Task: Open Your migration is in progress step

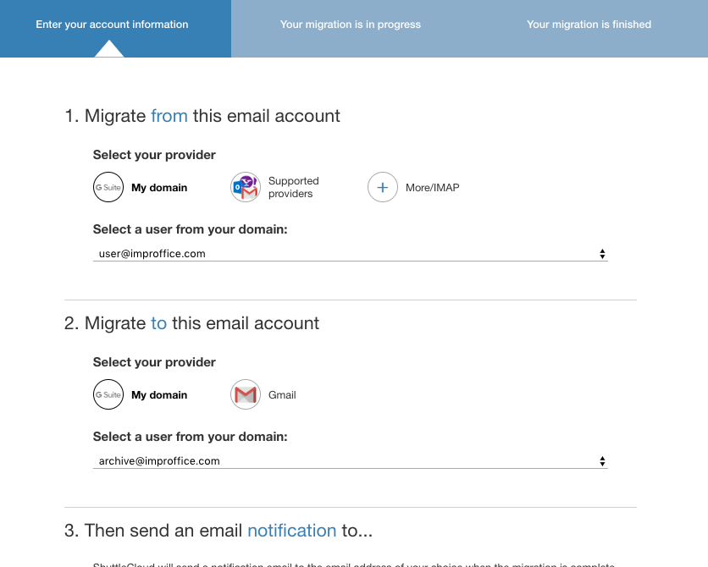Action: [x=351, y=25]
